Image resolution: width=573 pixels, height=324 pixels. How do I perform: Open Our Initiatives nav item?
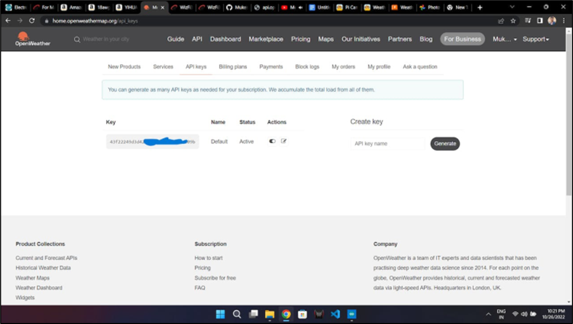(x=361, y=39)
